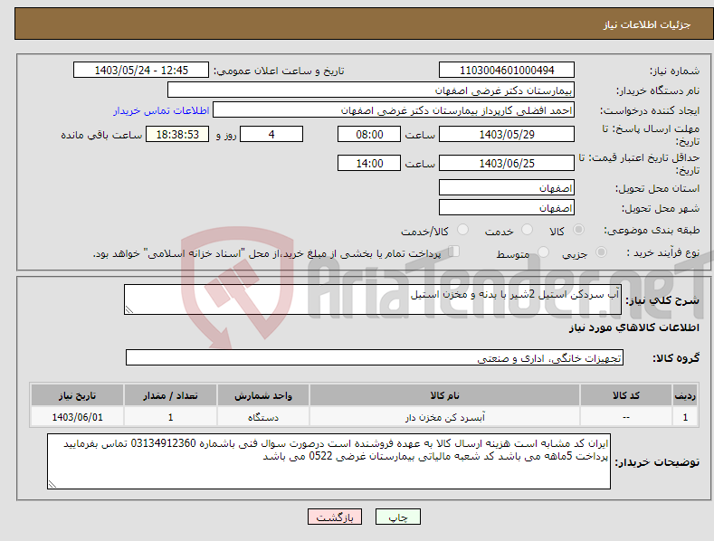Click the buyer organization name field
This screenshot has width=714, height=541.
[x=371, y=90]
